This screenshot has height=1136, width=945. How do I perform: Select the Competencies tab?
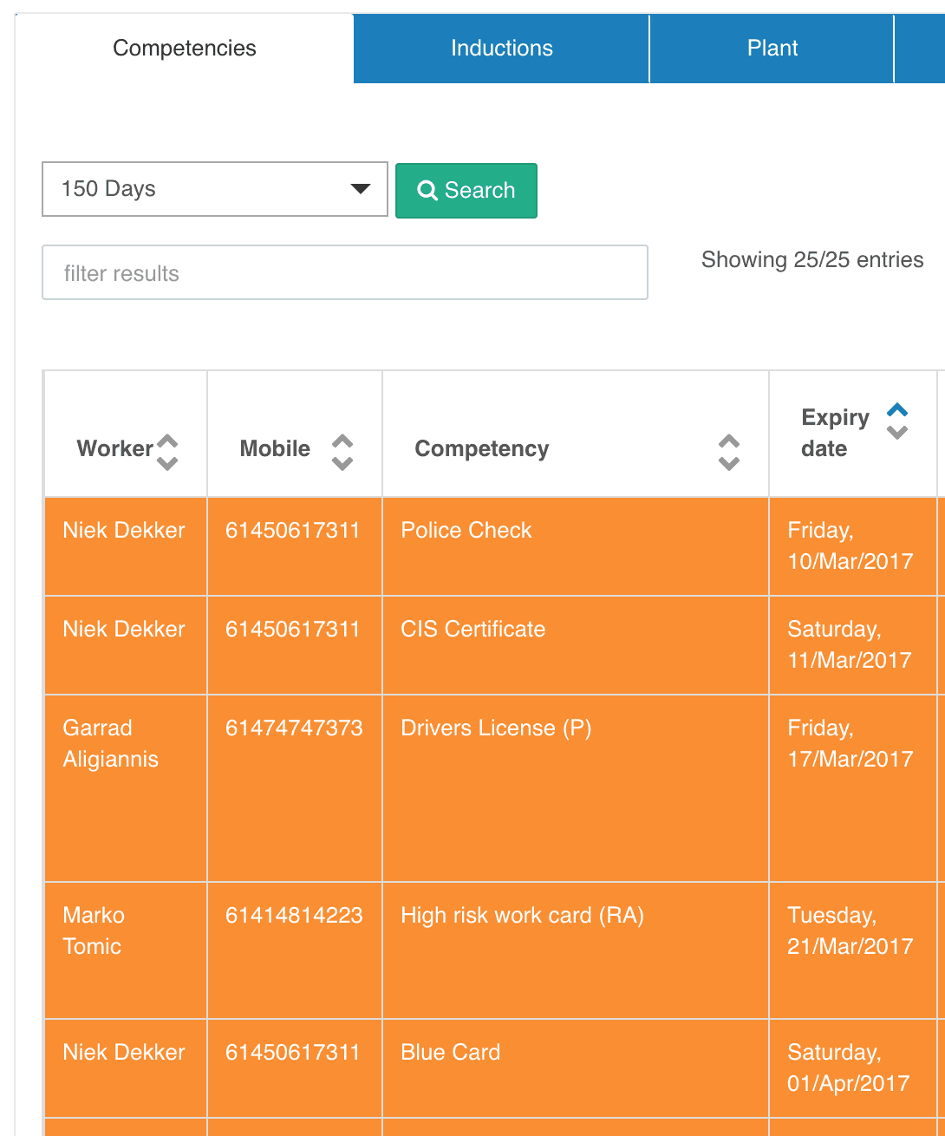pos(185,49)
